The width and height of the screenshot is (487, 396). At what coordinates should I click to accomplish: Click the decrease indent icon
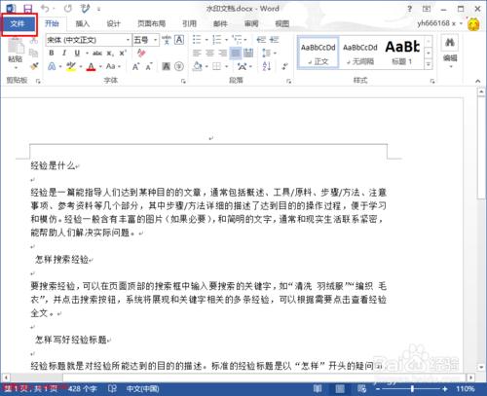[x=261, y=40]
